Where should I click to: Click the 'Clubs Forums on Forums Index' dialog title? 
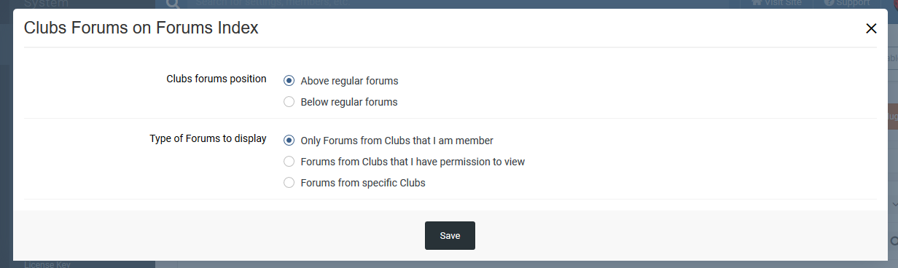coord(141,28)
